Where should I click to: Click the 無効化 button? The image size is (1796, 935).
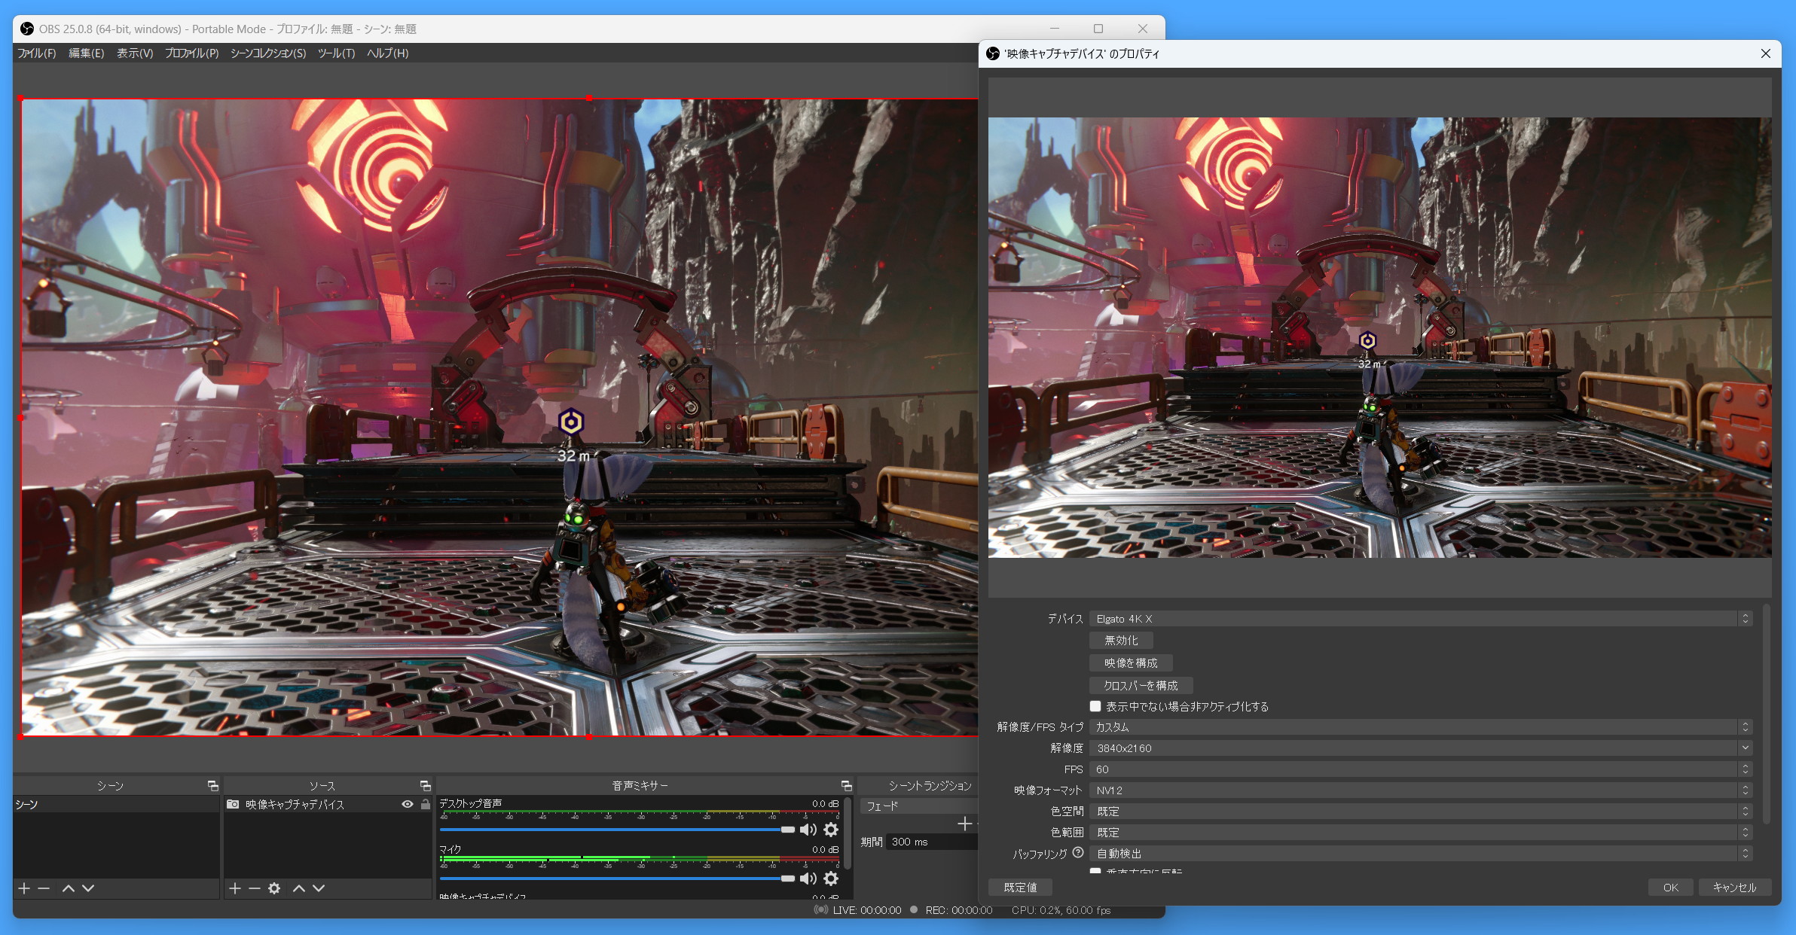(1121, 641)
